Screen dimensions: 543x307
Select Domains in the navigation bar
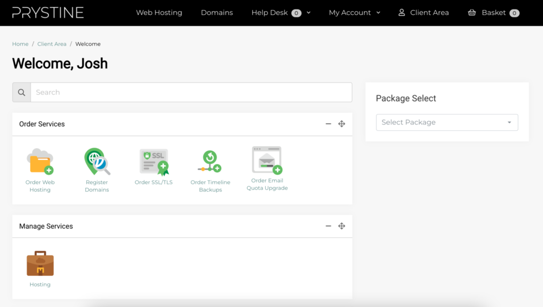coord(217,12)
